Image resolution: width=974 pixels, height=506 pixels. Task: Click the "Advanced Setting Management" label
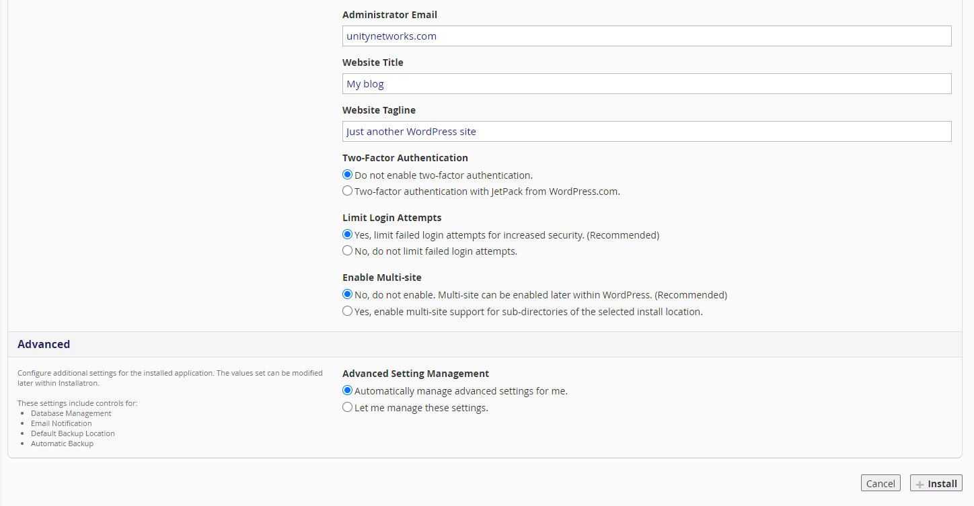point(416,374)
